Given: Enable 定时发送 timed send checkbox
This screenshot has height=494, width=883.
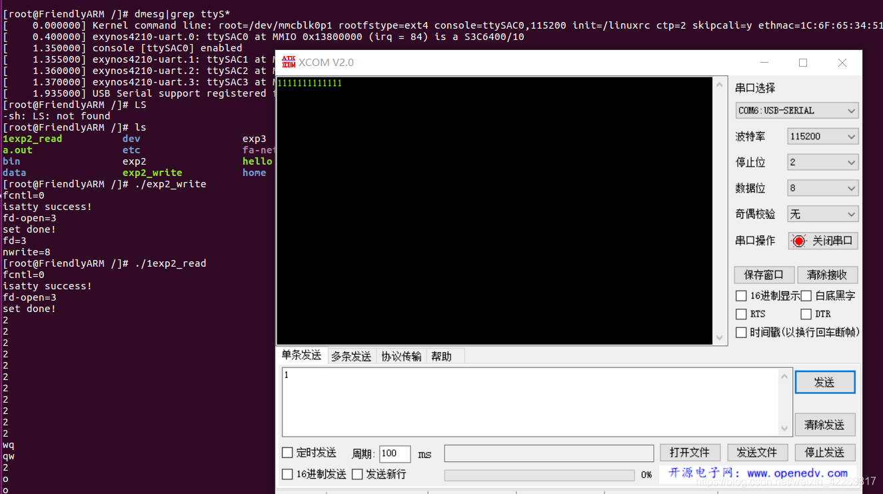Looking at the screenshot, I should 287,453.
